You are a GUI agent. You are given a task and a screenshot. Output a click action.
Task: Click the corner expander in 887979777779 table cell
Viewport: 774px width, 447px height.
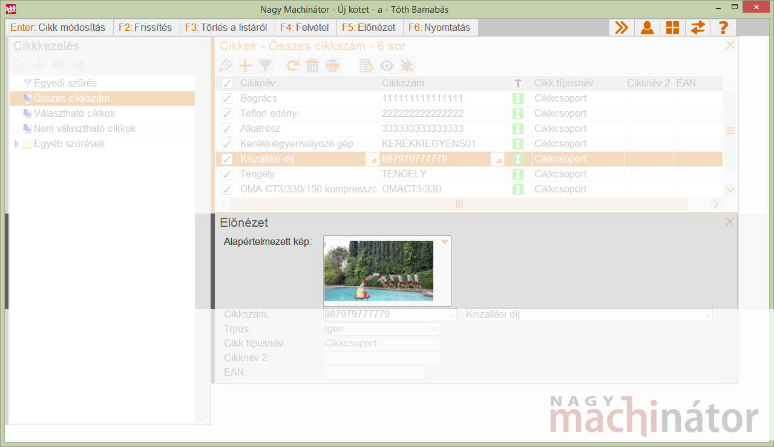coord(497,160)
